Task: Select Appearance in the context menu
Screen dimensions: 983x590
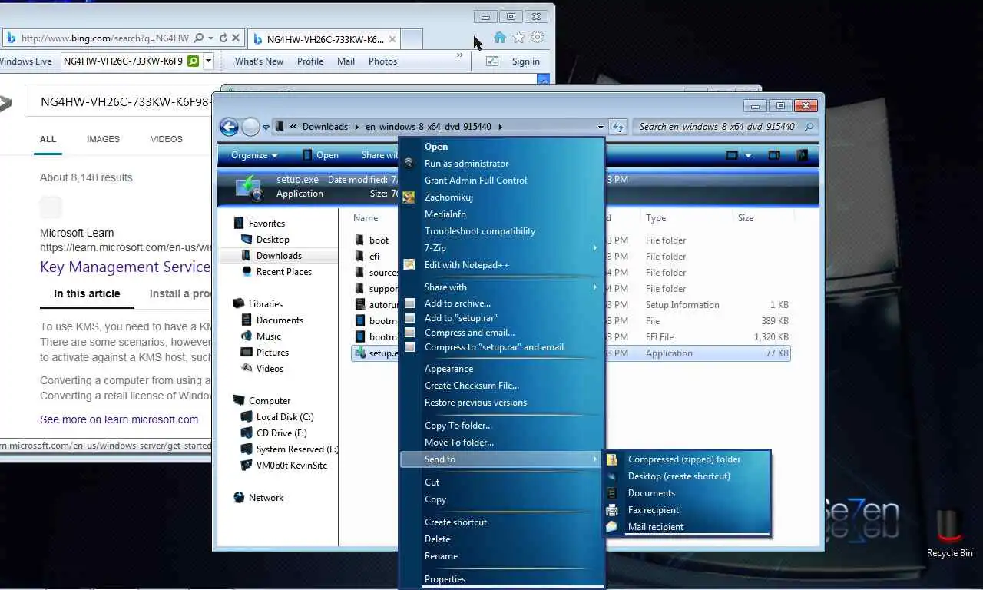Action: [x=448, y=369]
